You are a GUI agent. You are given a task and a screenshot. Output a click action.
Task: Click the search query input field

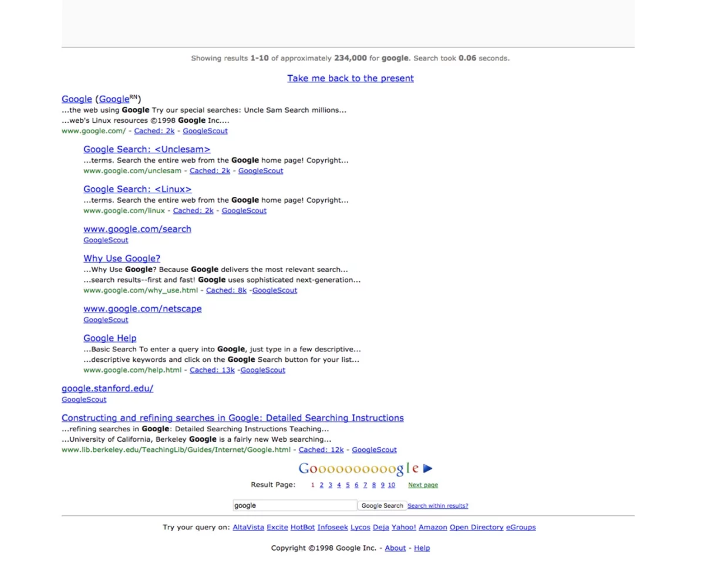pyautogui.click(x=294, y=505)
